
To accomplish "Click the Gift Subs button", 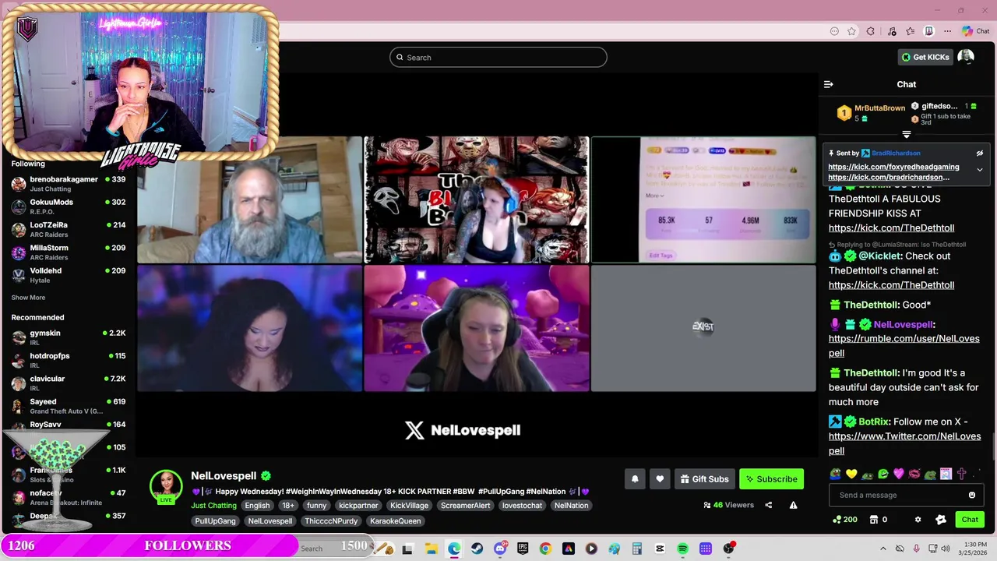I will [x=704, y=479].
